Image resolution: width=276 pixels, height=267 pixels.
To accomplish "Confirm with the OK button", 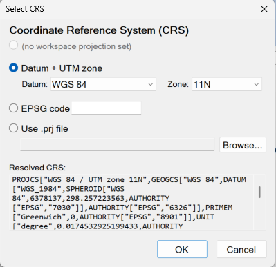I will pos(182,249).
